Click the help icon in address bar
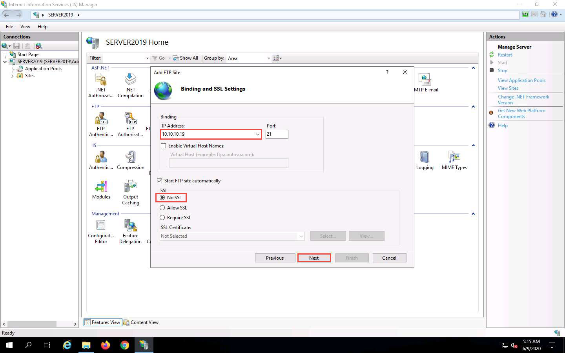The width and height of the screenshot is (565, 353). coord(554,15)
